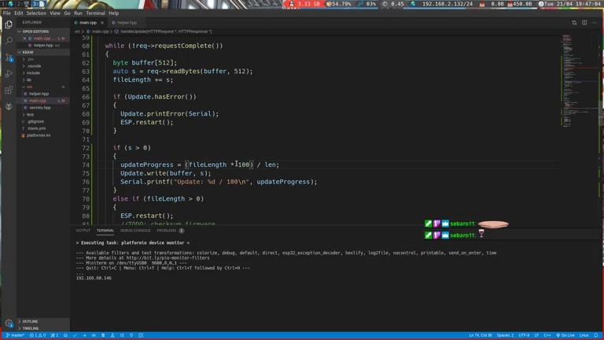Open the Run and Debug view icon
Image resolution: width=604 pixels, height=340 pixels.
point(9,74)
